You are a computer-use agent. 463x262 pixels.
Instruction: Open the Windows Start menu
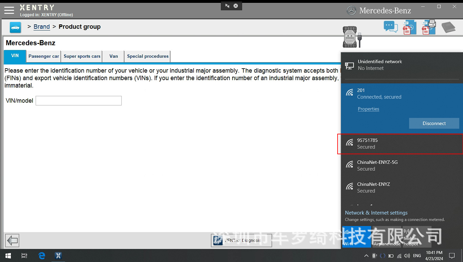click(8, 256)
